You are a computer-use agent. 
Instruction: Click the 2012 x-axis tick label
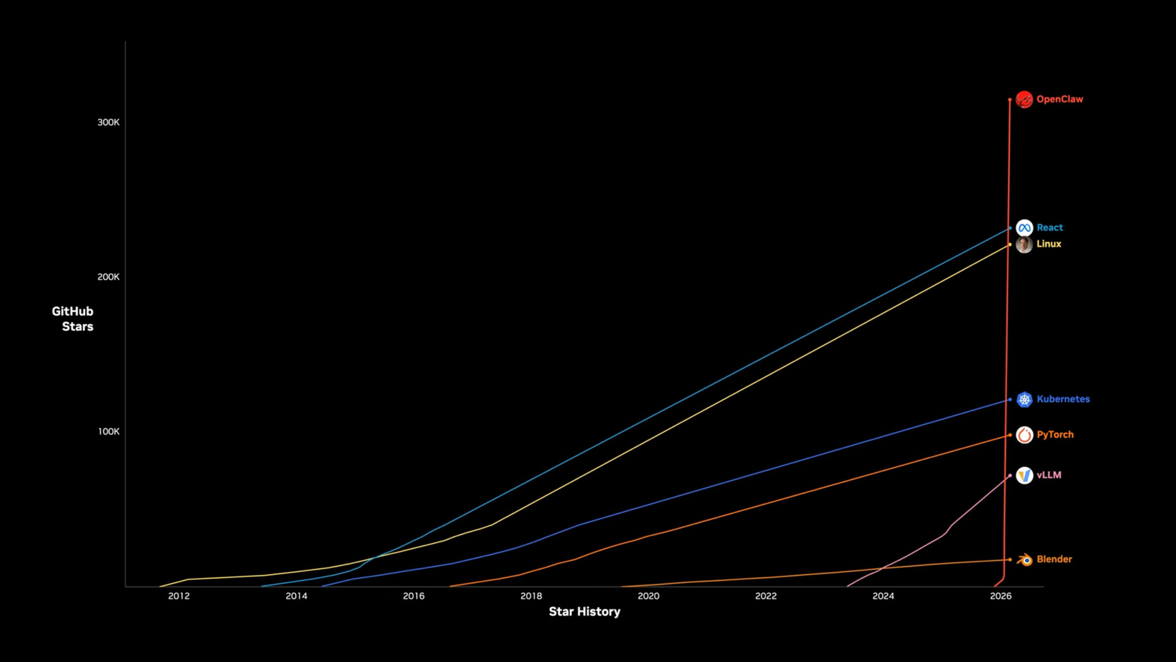click(179, 596)
